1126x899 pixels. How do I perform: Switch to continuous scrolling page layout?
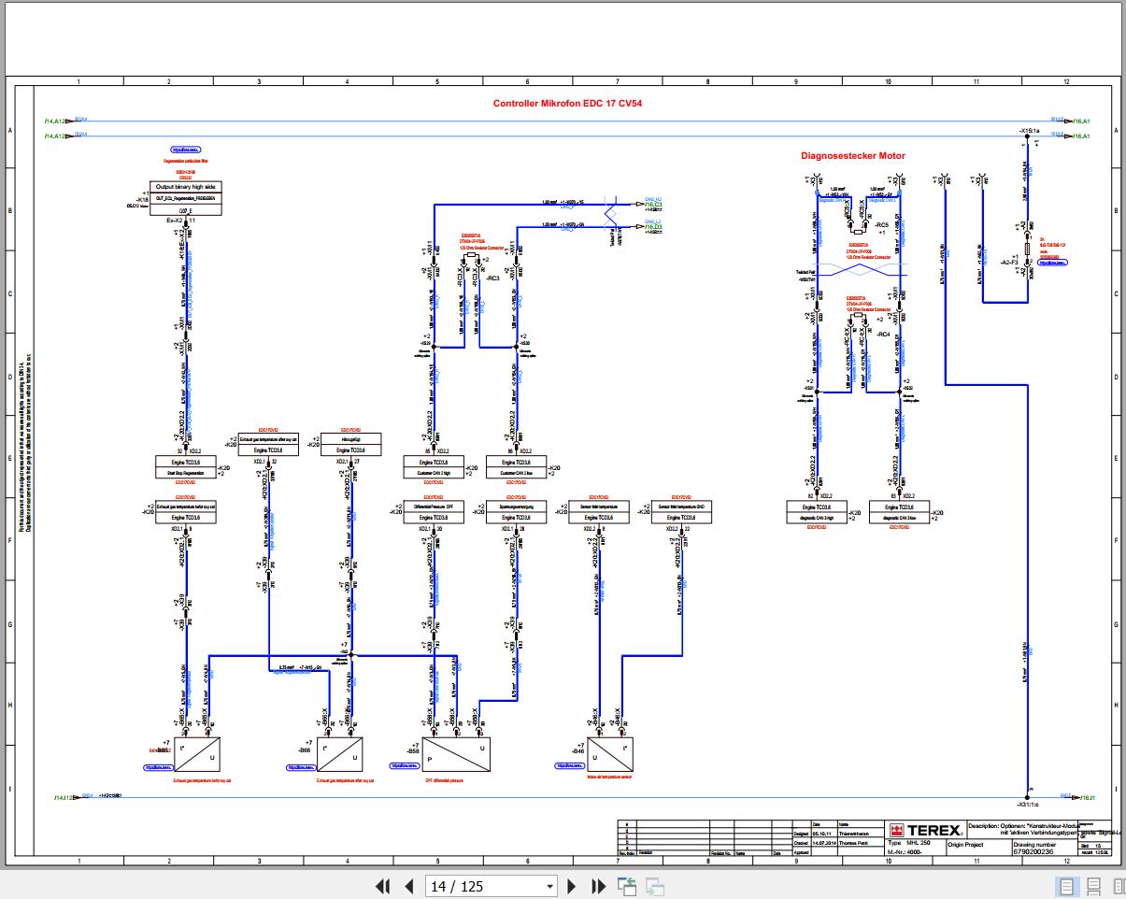pos(1094,886)
